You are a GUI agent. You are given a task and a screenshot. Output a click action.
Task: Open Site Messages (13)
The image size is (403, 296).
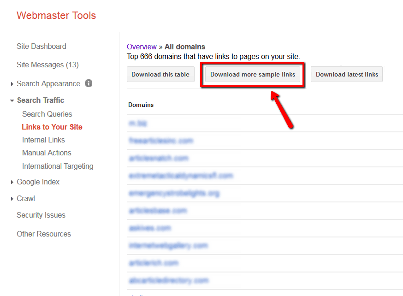click(47, 65)
